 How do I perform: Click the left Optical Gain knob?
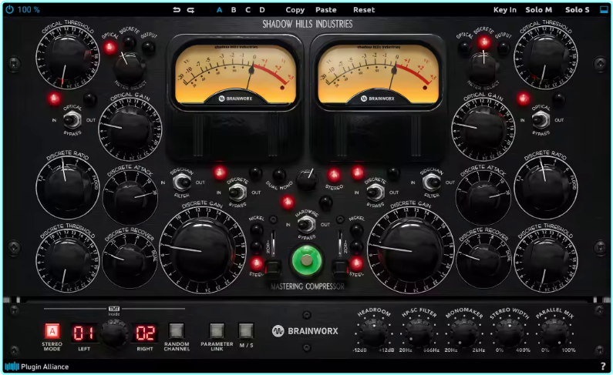pos(130,128)
